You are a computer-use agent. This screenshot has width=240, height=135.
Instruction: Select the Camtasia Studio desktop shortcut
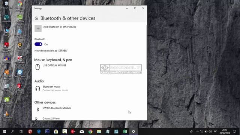click(x=20, y=20)
